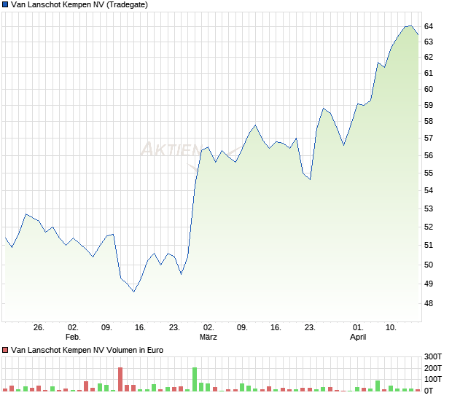Click the 26. date label on the time axis
The image size is (452, 398).
tap(39, 328)
